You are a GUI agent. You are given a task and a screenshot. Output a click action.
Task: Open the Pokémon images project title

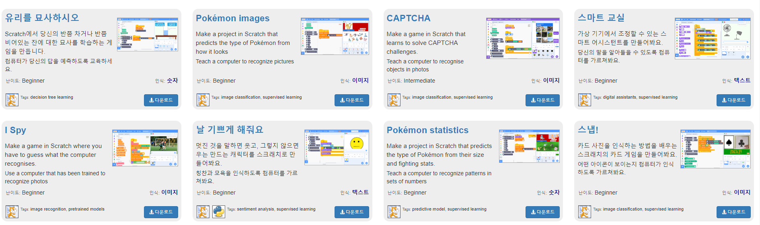[232, 18]
